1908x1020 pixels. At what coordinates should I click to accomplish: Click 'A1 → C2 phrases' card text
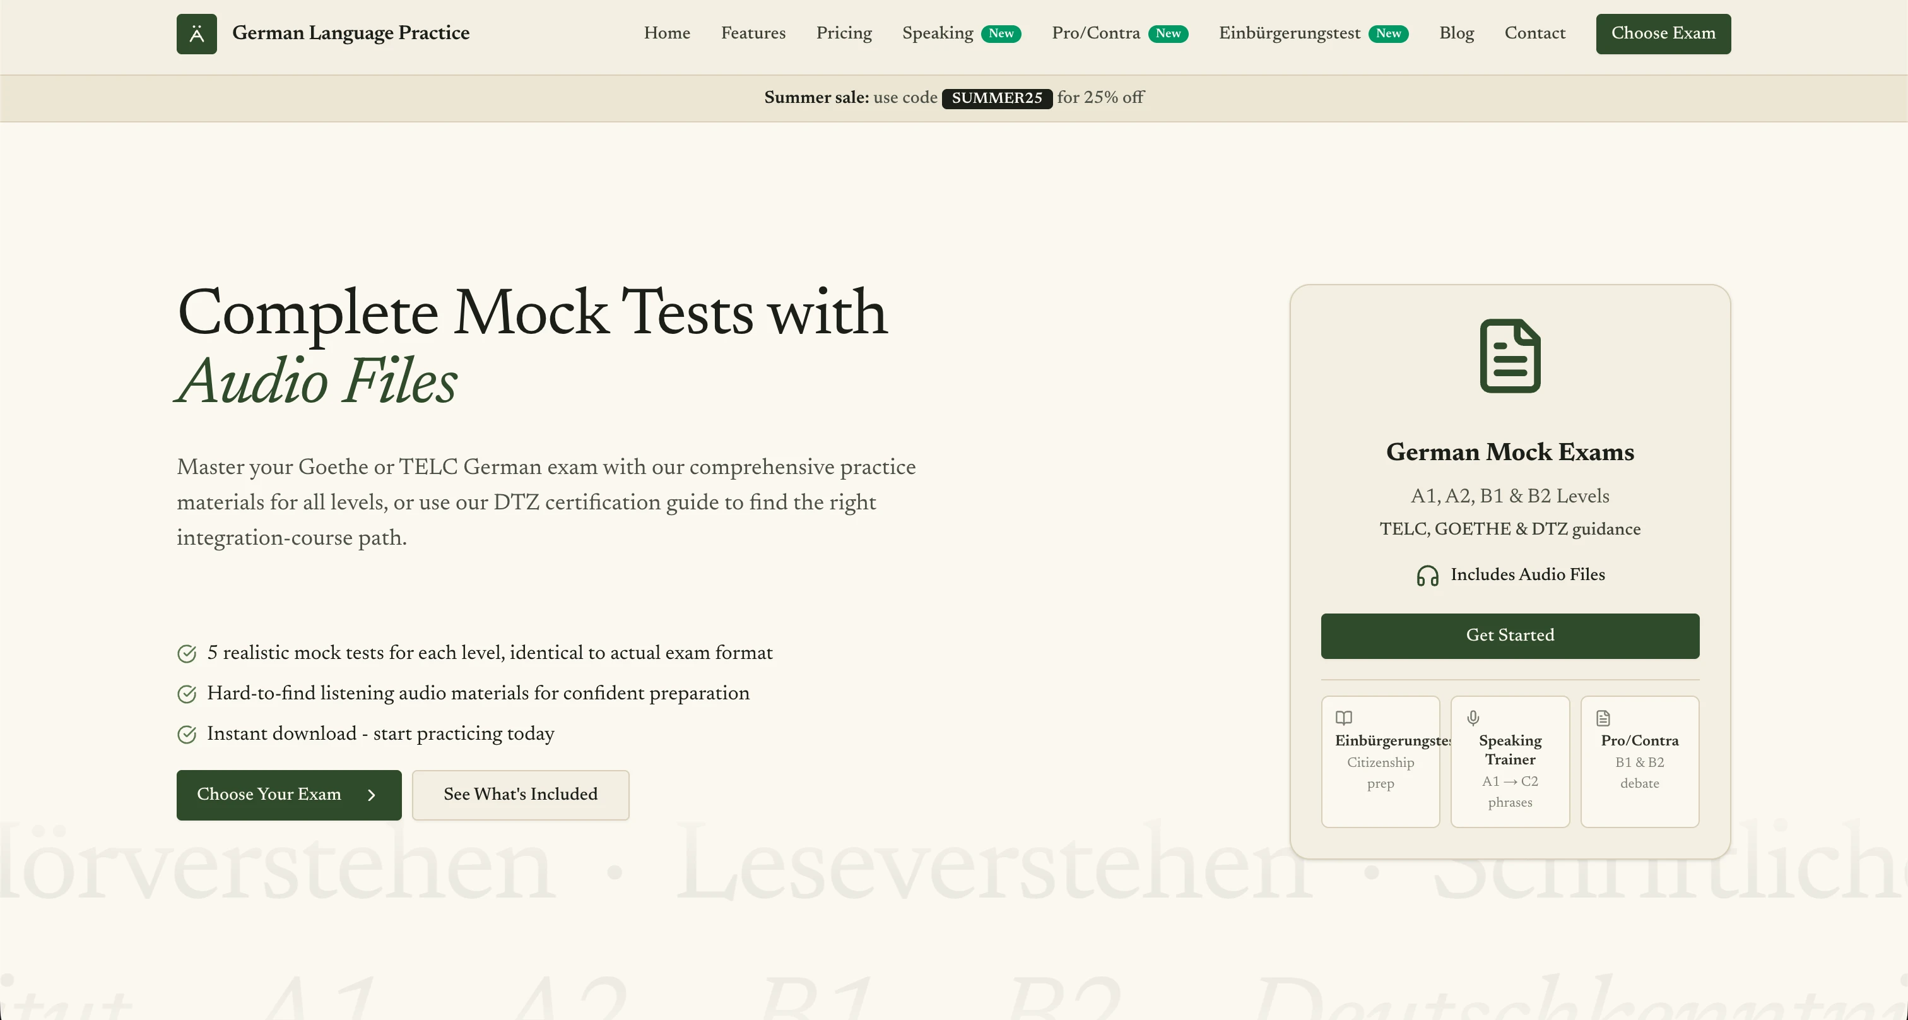point(1509,792)
